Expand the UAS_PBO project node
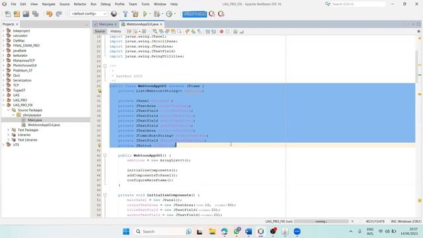This screenshot has width=423, height=238. [3, 100]
